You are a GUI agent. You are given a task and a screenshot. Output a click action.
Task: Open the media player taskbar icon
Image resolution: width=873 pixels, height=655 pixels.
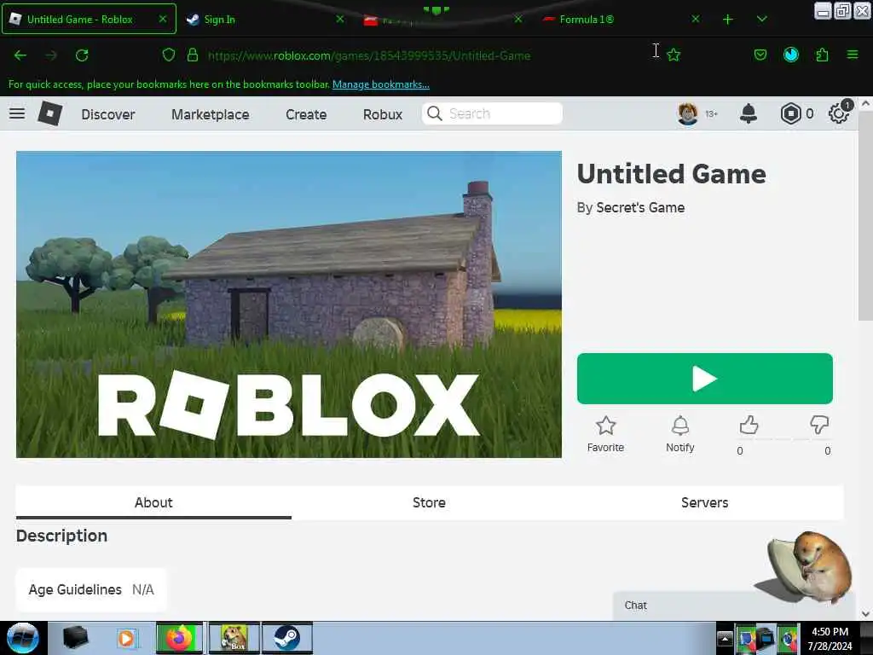pyautogui.click(x=126, y=638)
